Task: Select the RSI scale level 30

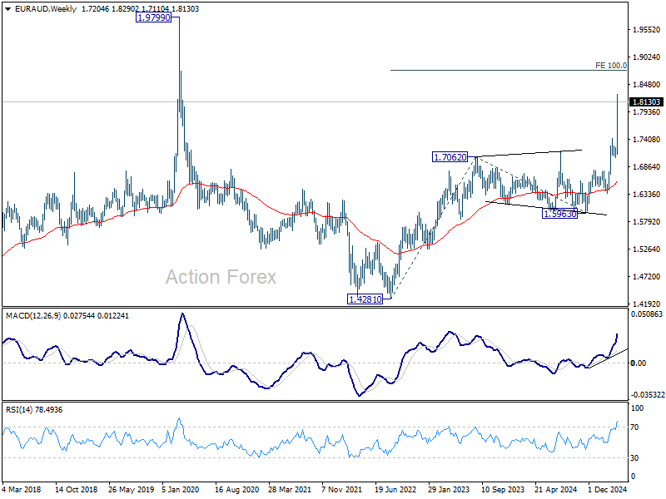Action: pos(634,458)
